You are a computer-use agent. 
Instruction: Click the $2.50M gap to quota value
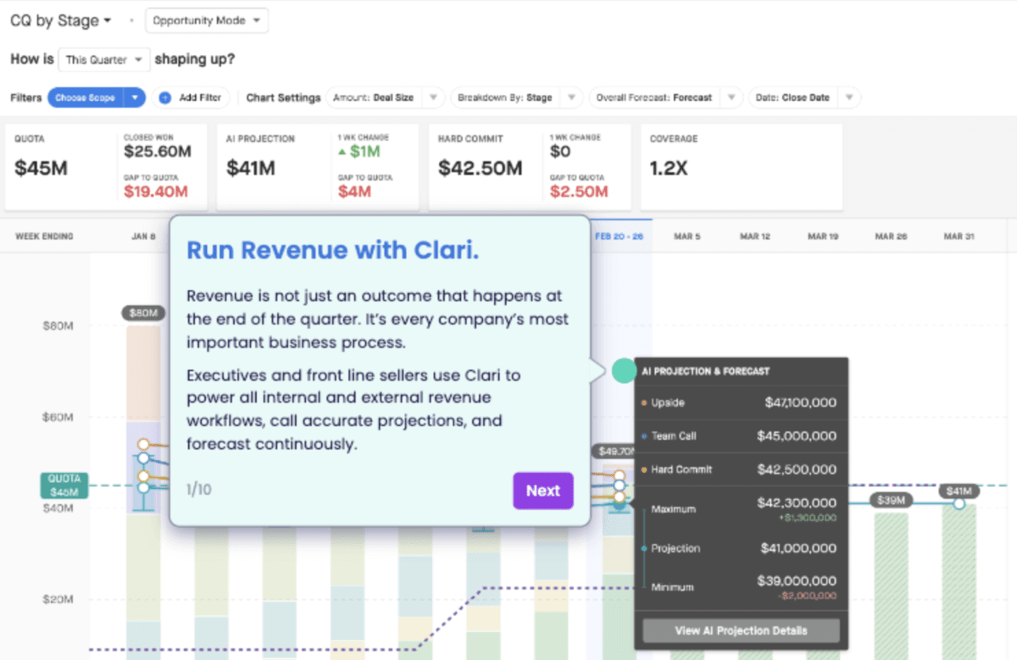pyautogui.click(x=579, y=191)
